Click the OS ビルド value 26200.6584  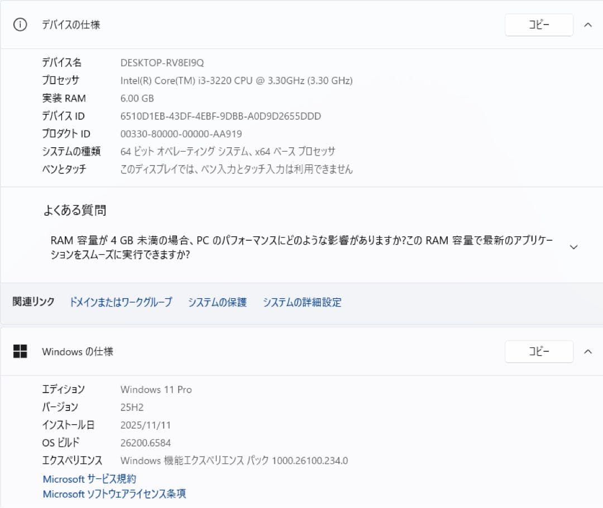tap(146, 443)
